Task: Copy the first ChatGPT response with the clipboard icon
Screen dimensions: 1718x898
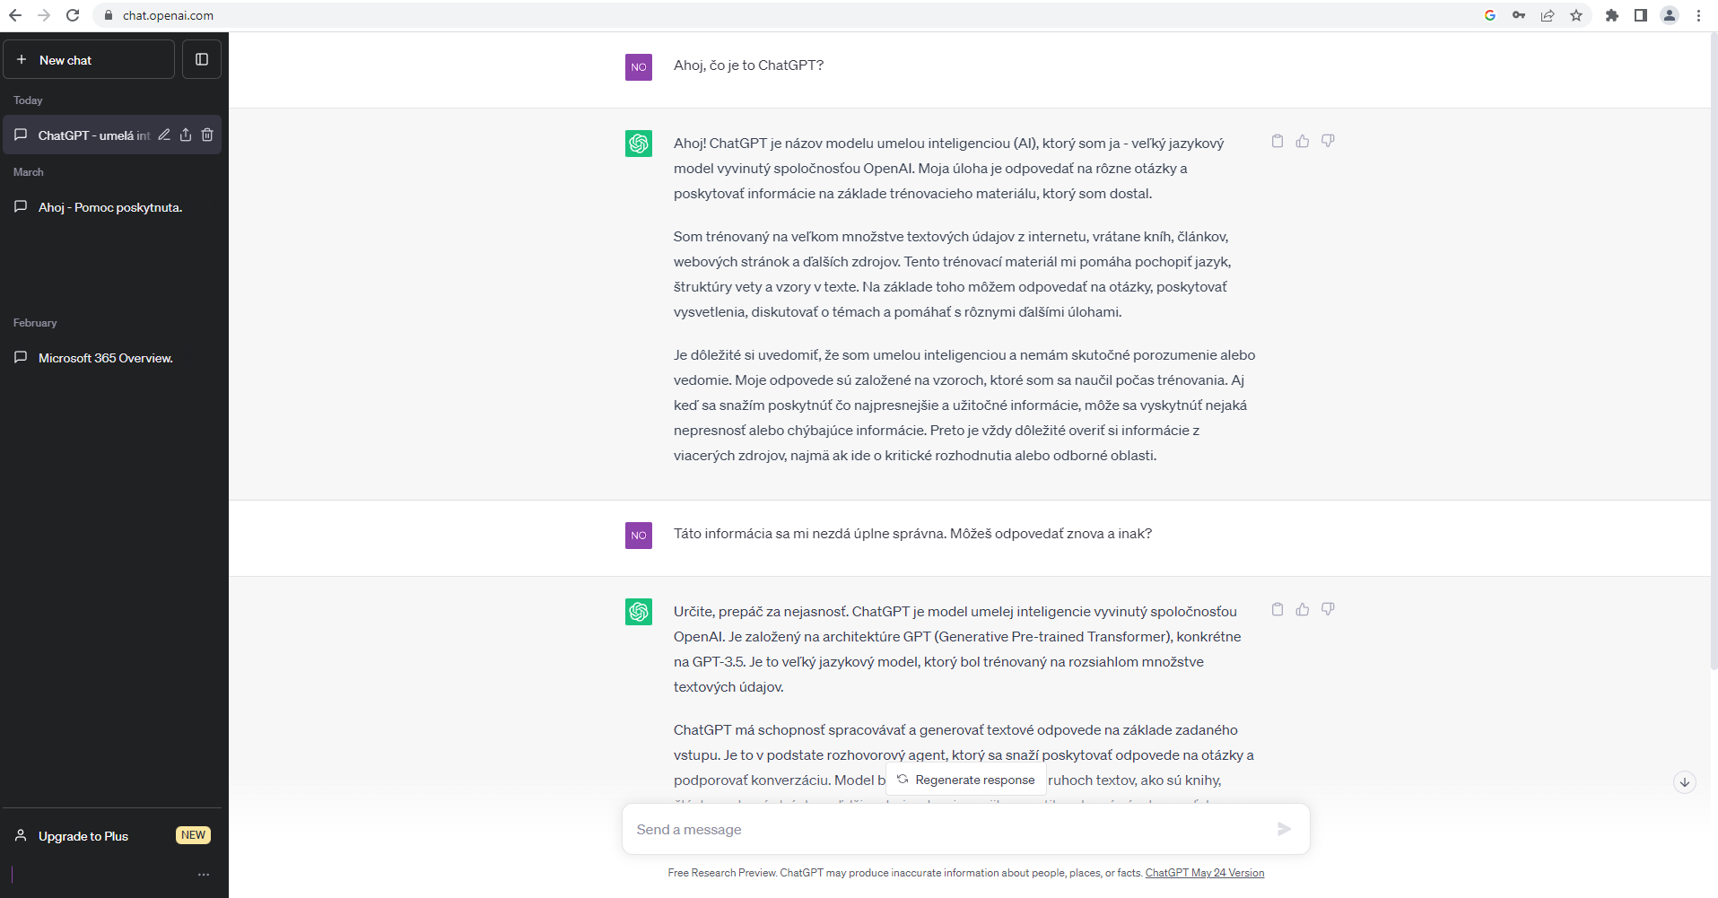Action: pos(1278,141)
